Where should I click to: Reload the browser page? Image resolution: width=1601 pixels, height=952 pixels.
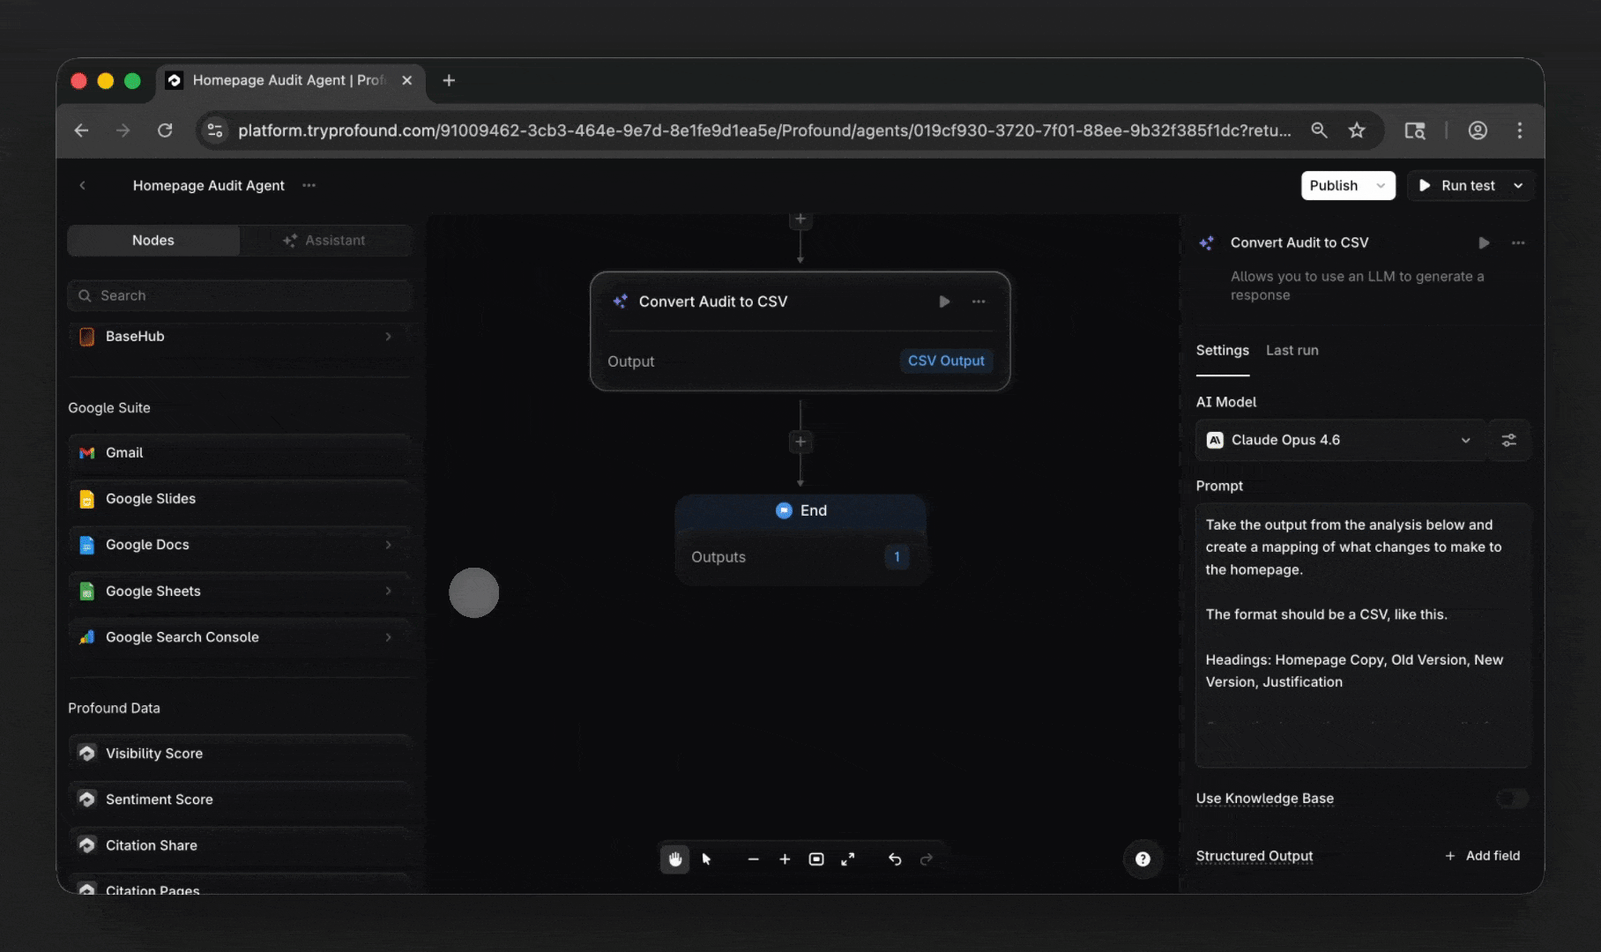pyautogui.click(x=165, y=130)
